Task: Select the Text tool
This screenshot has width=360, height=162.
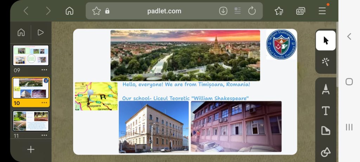Action: pos(326,111)
